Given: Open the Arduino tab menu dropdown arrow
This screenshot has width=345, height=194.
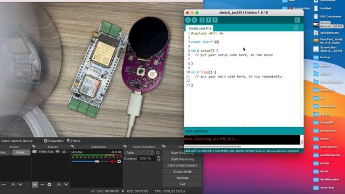Looking at the screenshot, I should (296, 27).
